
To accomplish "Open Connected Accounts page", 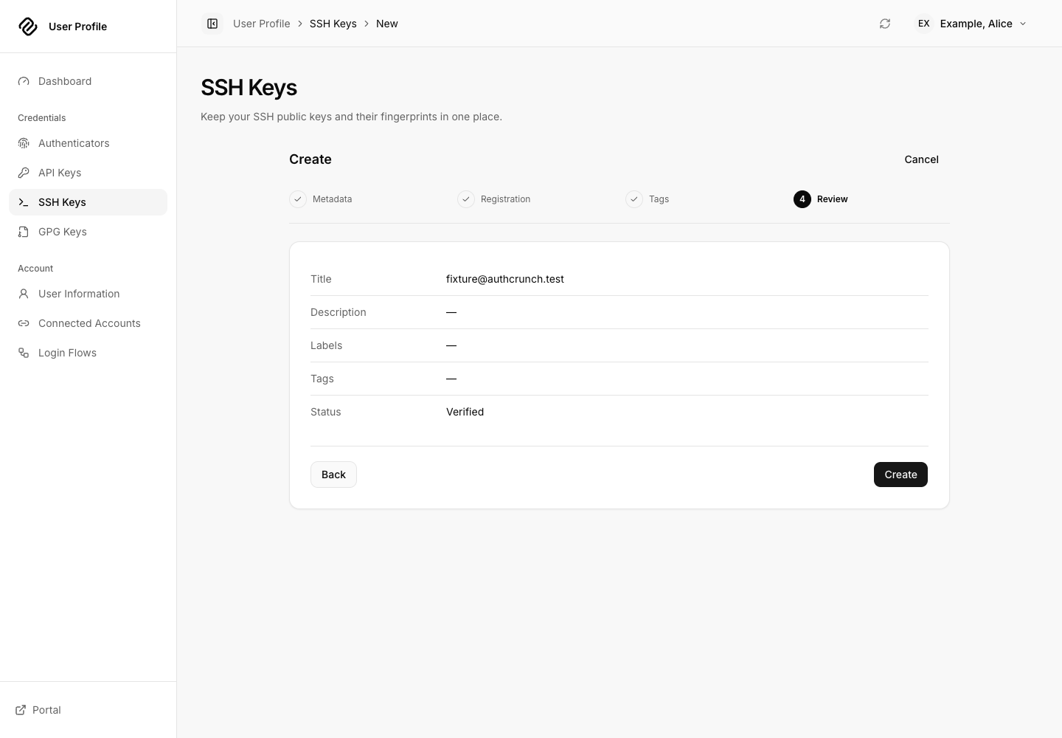I will point(88,323).
